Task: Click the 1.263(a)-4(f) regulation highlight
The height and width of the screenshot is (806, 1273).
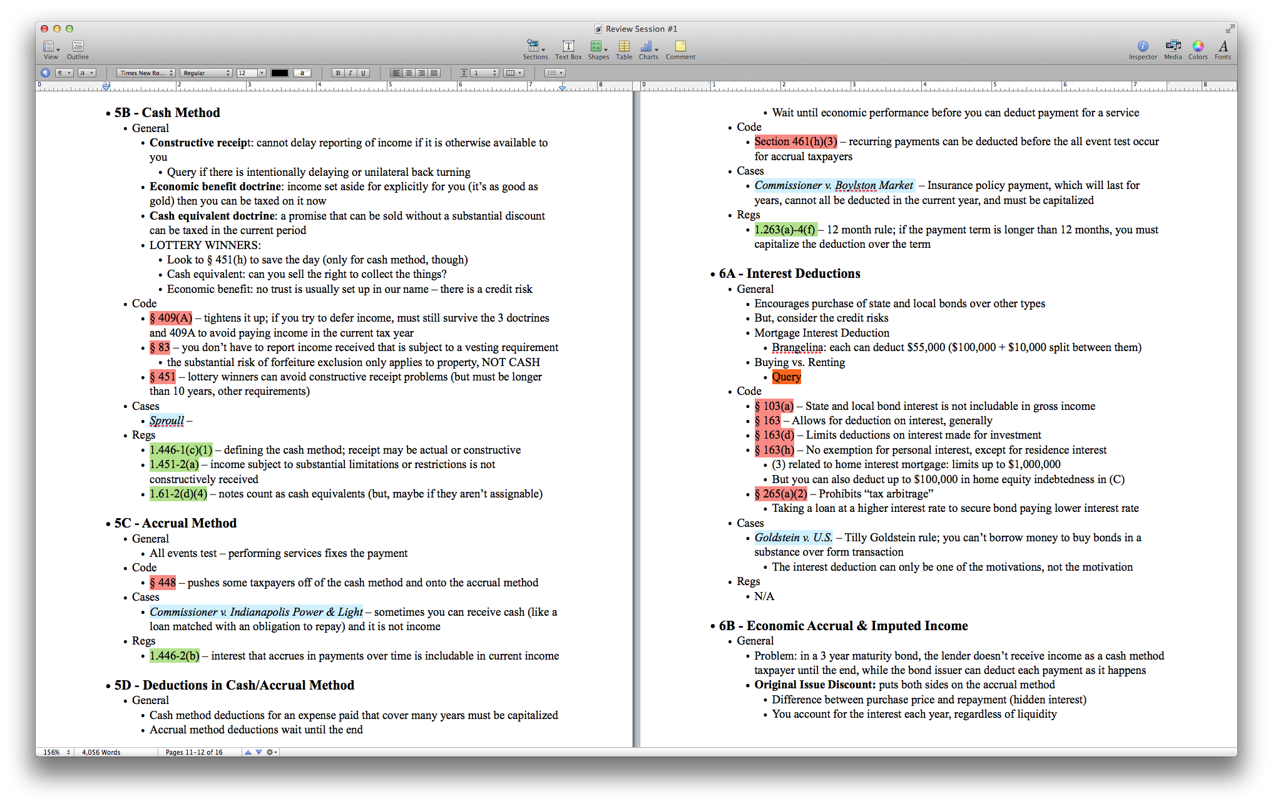Action: tap(785, 230)
